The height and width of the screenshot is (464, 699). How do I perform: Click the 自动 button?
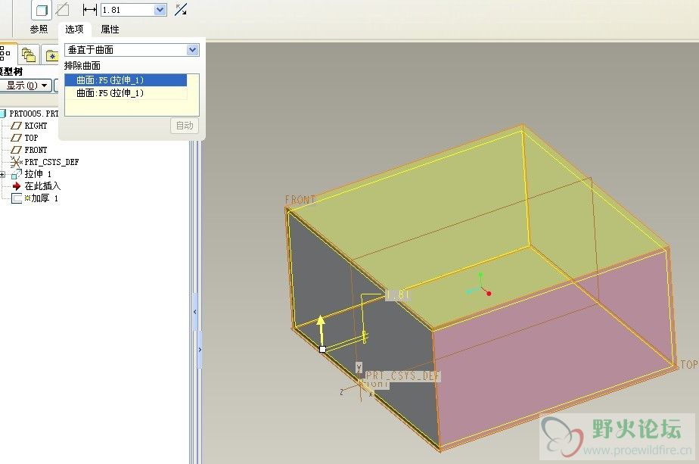pyautogui.click(x=185, y=126)
